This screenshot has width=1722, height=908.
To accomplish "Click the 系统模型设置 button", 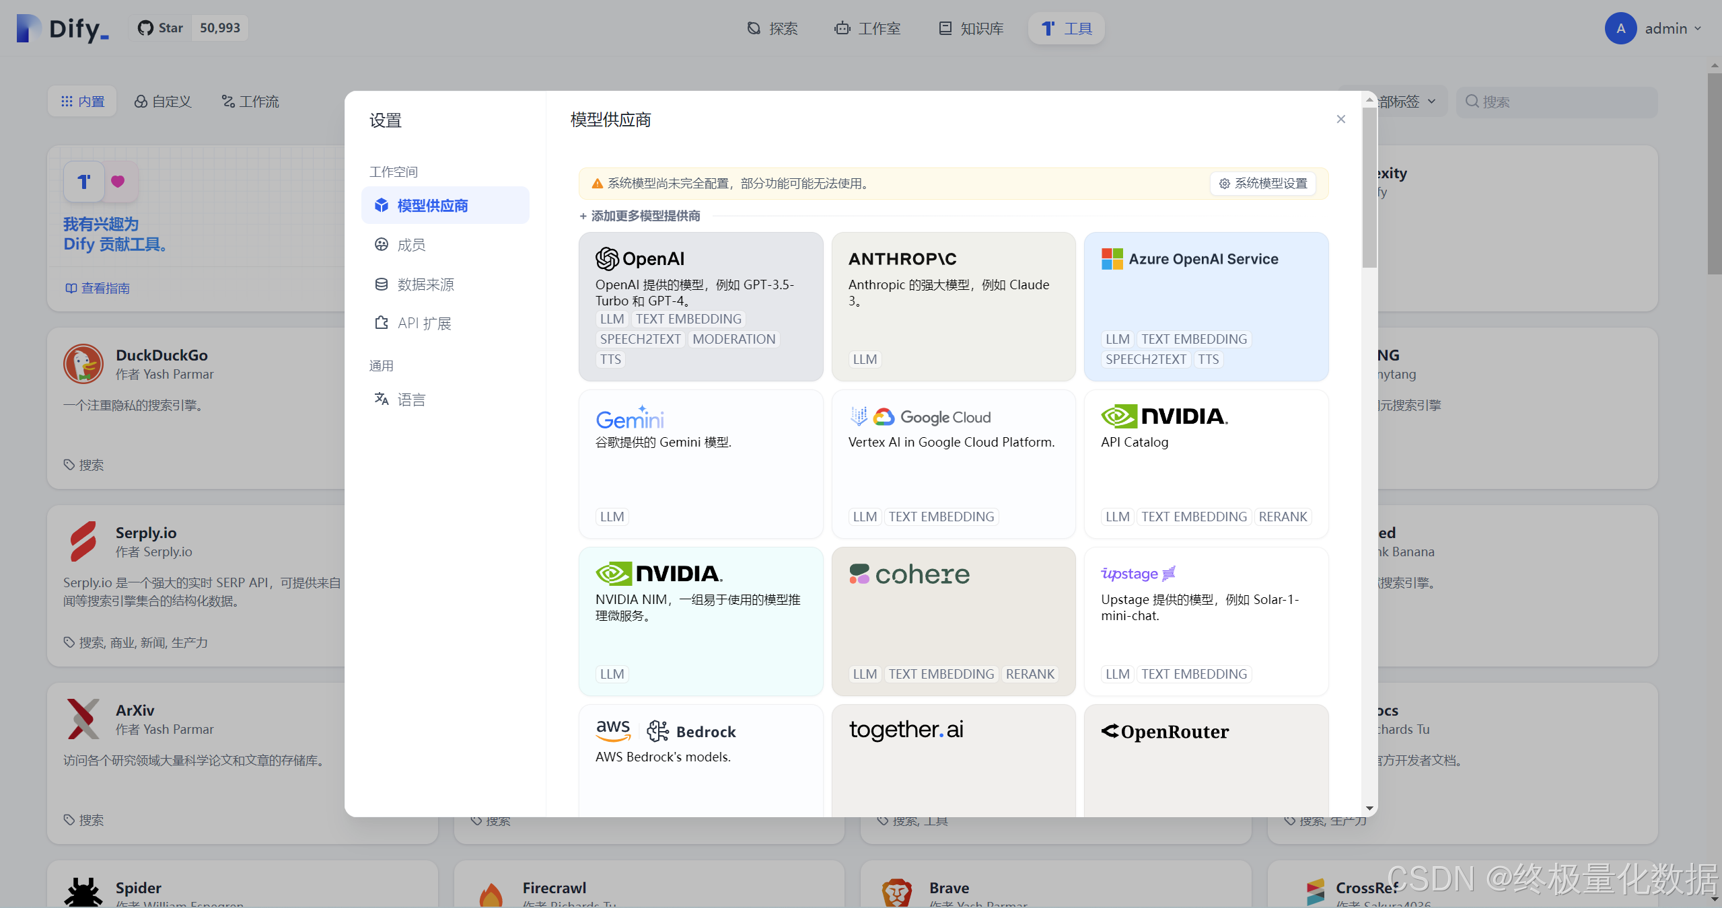I will point(1263,183).
